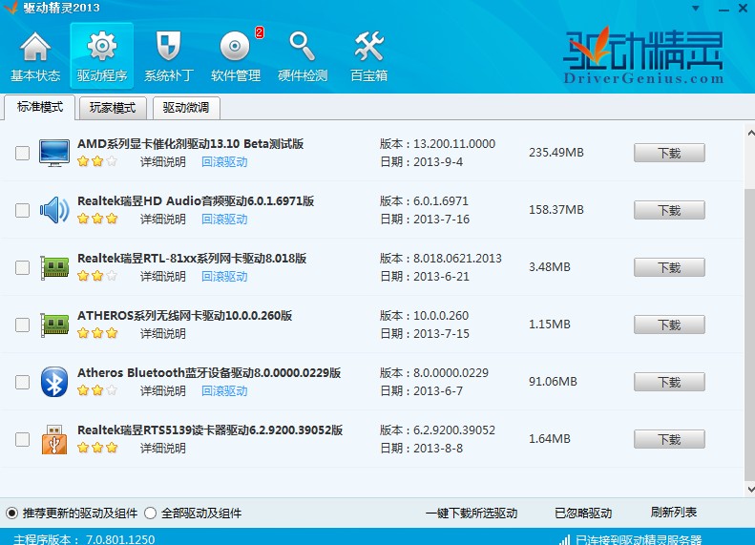Click the main program version 7.0.801.1250

[120, 539]
